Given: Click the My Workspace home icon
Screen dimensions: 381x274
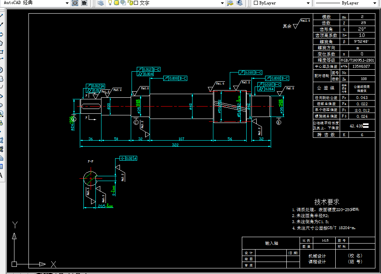Looking at the screenshot, I should click(84, 3).
